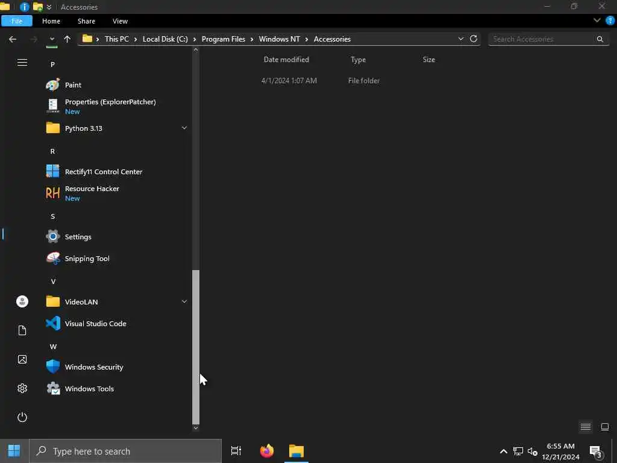Viewport: 617px width, 463px height.
Task: Open the address bar history dropdown
Action: [461, 39]
